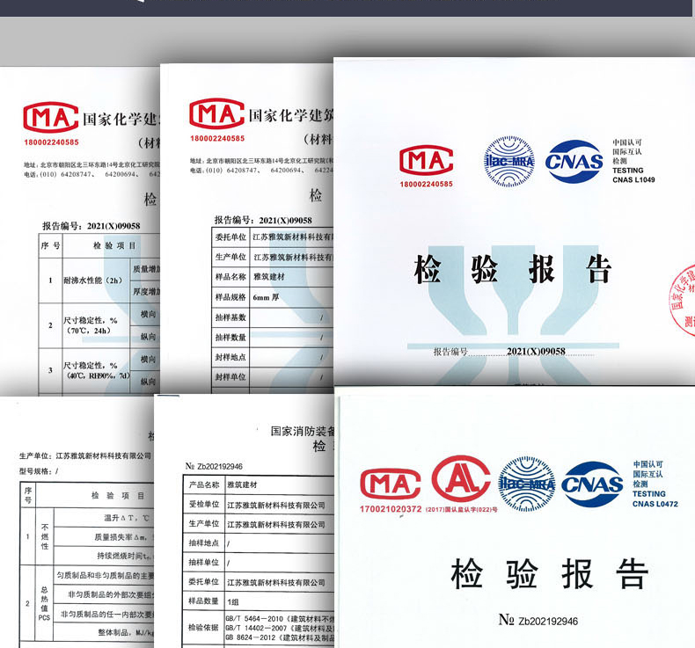This screenshot has width=695, height=648.
Task: Click report number 2021(X)09058 on the top-right cover
Action: tap(536, 351)
